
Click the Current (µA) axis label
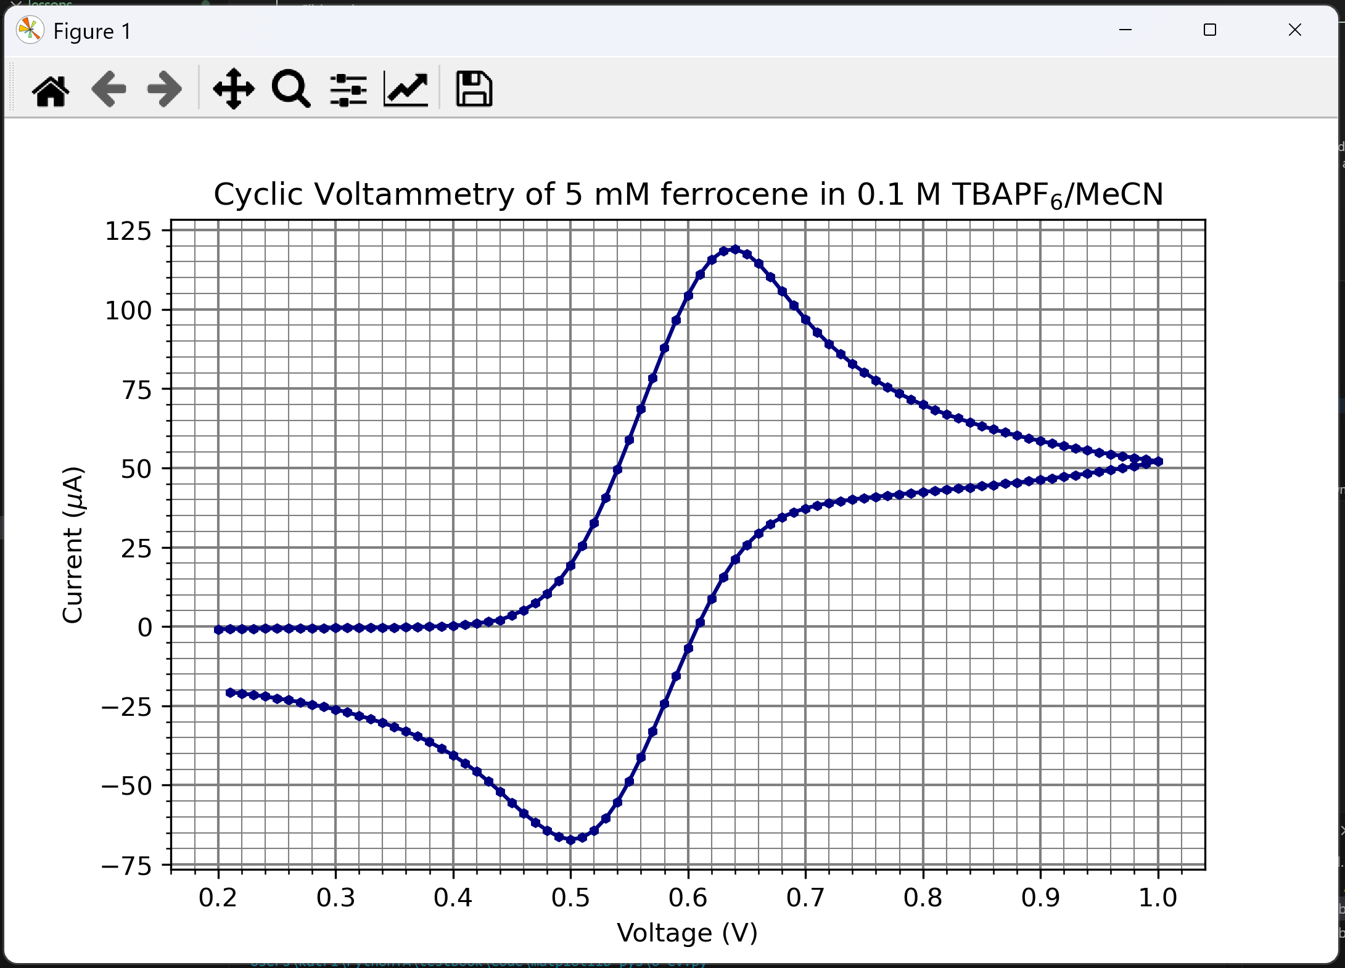[73, 545]
